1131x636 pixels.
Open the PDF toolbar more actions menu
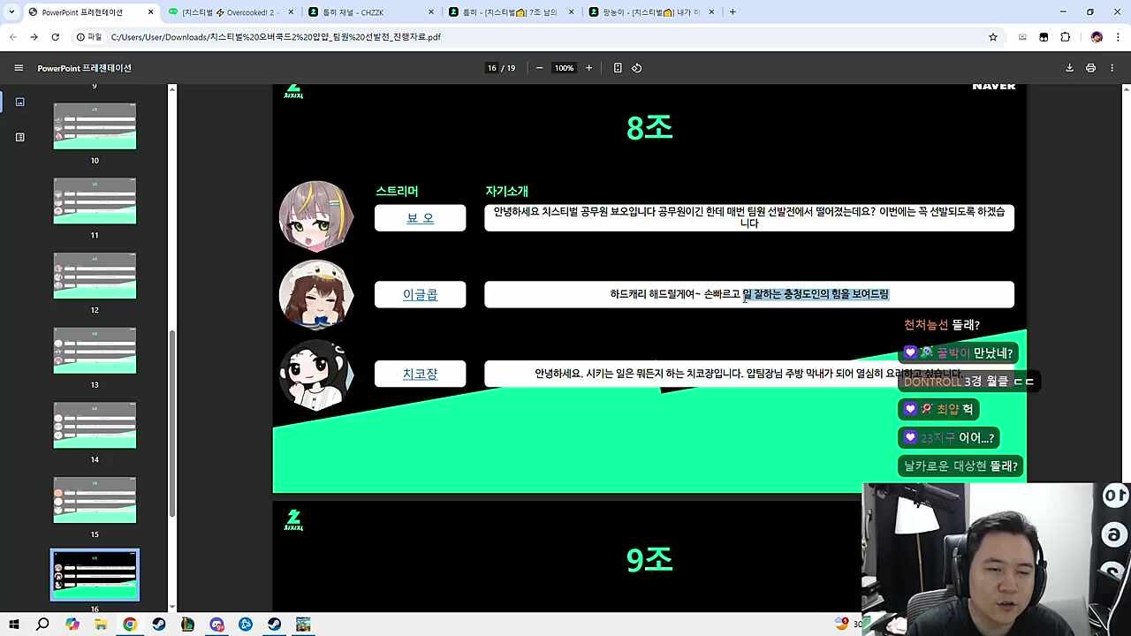click(x=1112, y=68)
